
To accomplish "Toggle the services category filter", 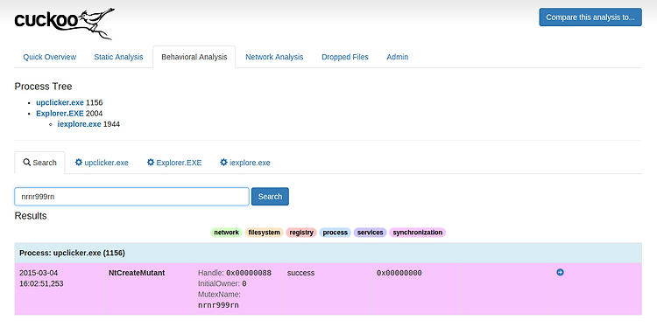I will click(x=371, y=233).
